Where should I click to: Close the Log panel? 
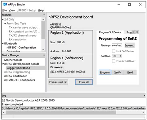(x=145, y=95)
